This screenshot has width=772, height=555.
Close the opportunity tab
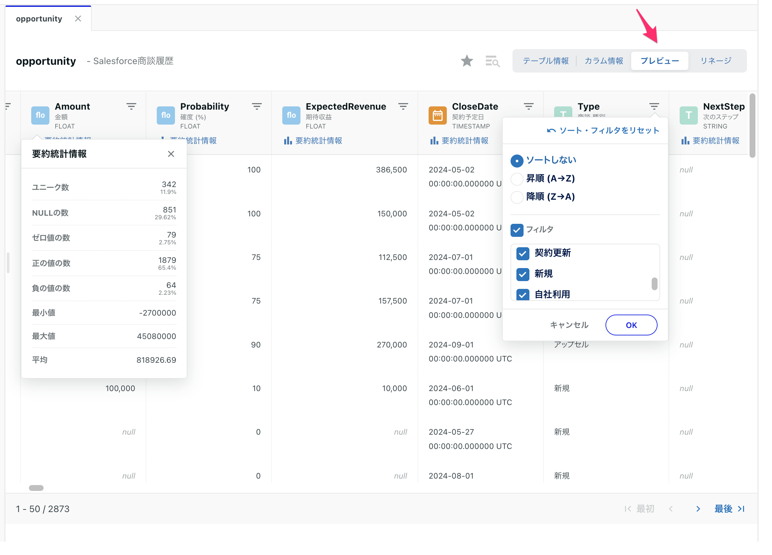(78, 19)
